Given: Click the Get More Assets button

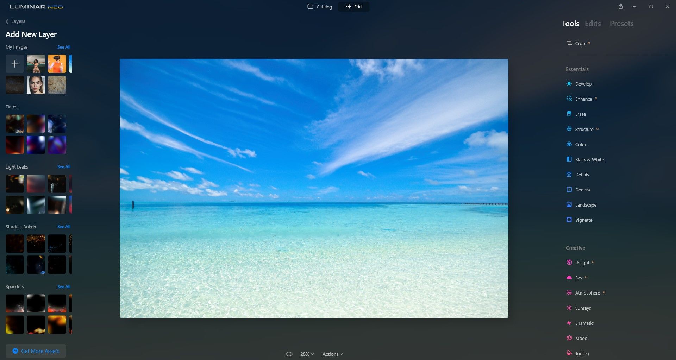Looking at the screenshot, I should point(36,351).
